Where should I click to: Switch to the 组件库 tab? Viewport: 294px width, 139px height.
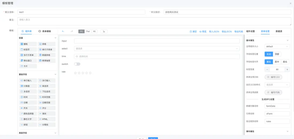click(27, 31)
